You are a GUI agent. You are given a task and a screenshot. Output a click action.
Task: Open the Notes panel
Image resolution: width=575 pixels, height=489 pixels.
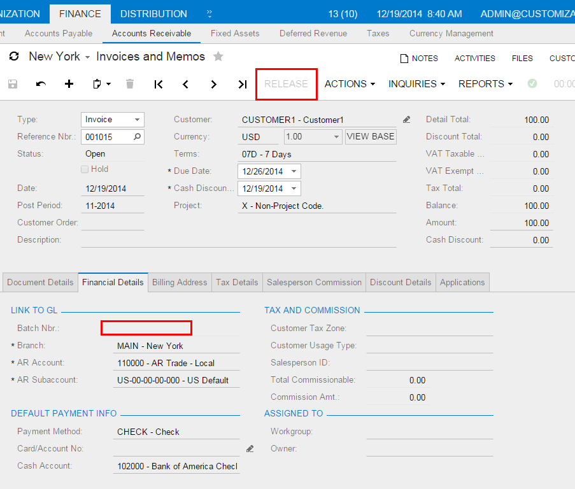(x=419, y=58)
